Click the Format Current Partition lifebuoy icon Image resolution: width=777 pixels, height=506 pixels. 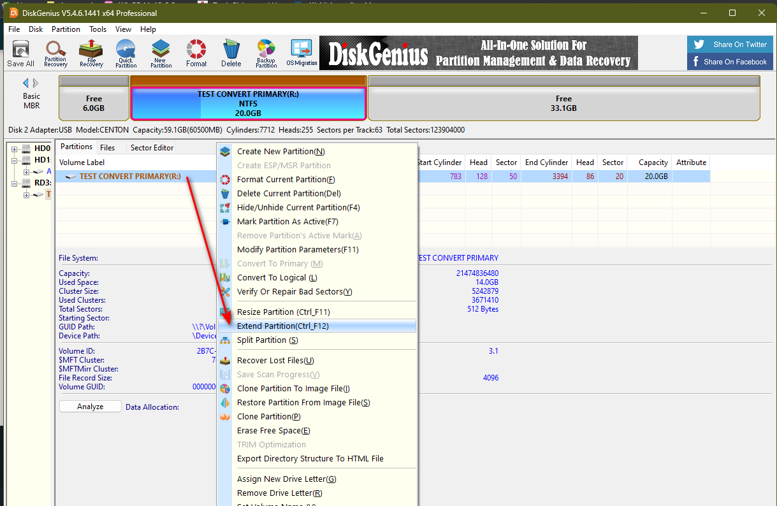[x=224, y=180]
